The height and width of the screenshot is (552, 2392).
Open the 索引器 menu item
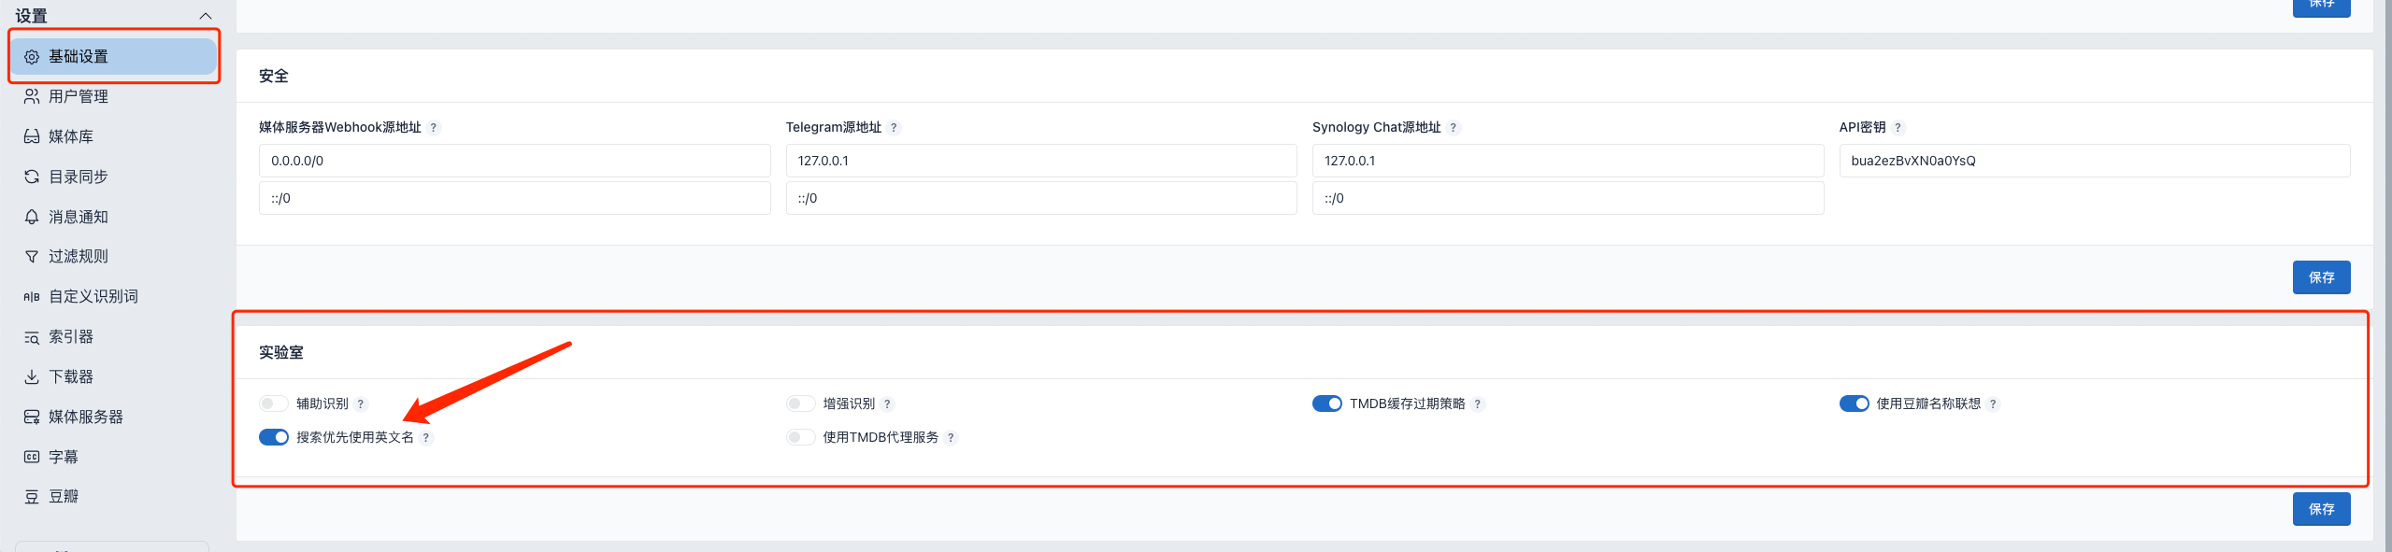click(x=71, y=337)
